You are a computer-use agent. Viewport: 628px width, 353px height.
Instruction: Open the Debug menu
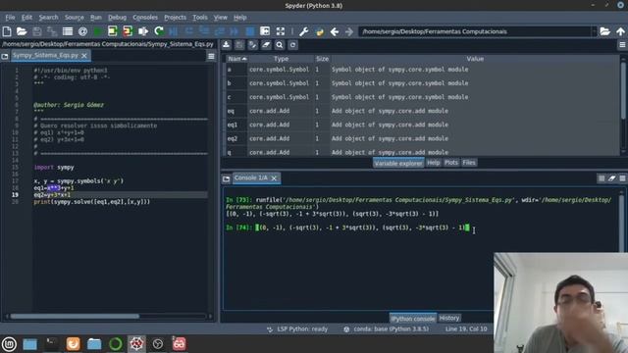[x=118, y=18]
